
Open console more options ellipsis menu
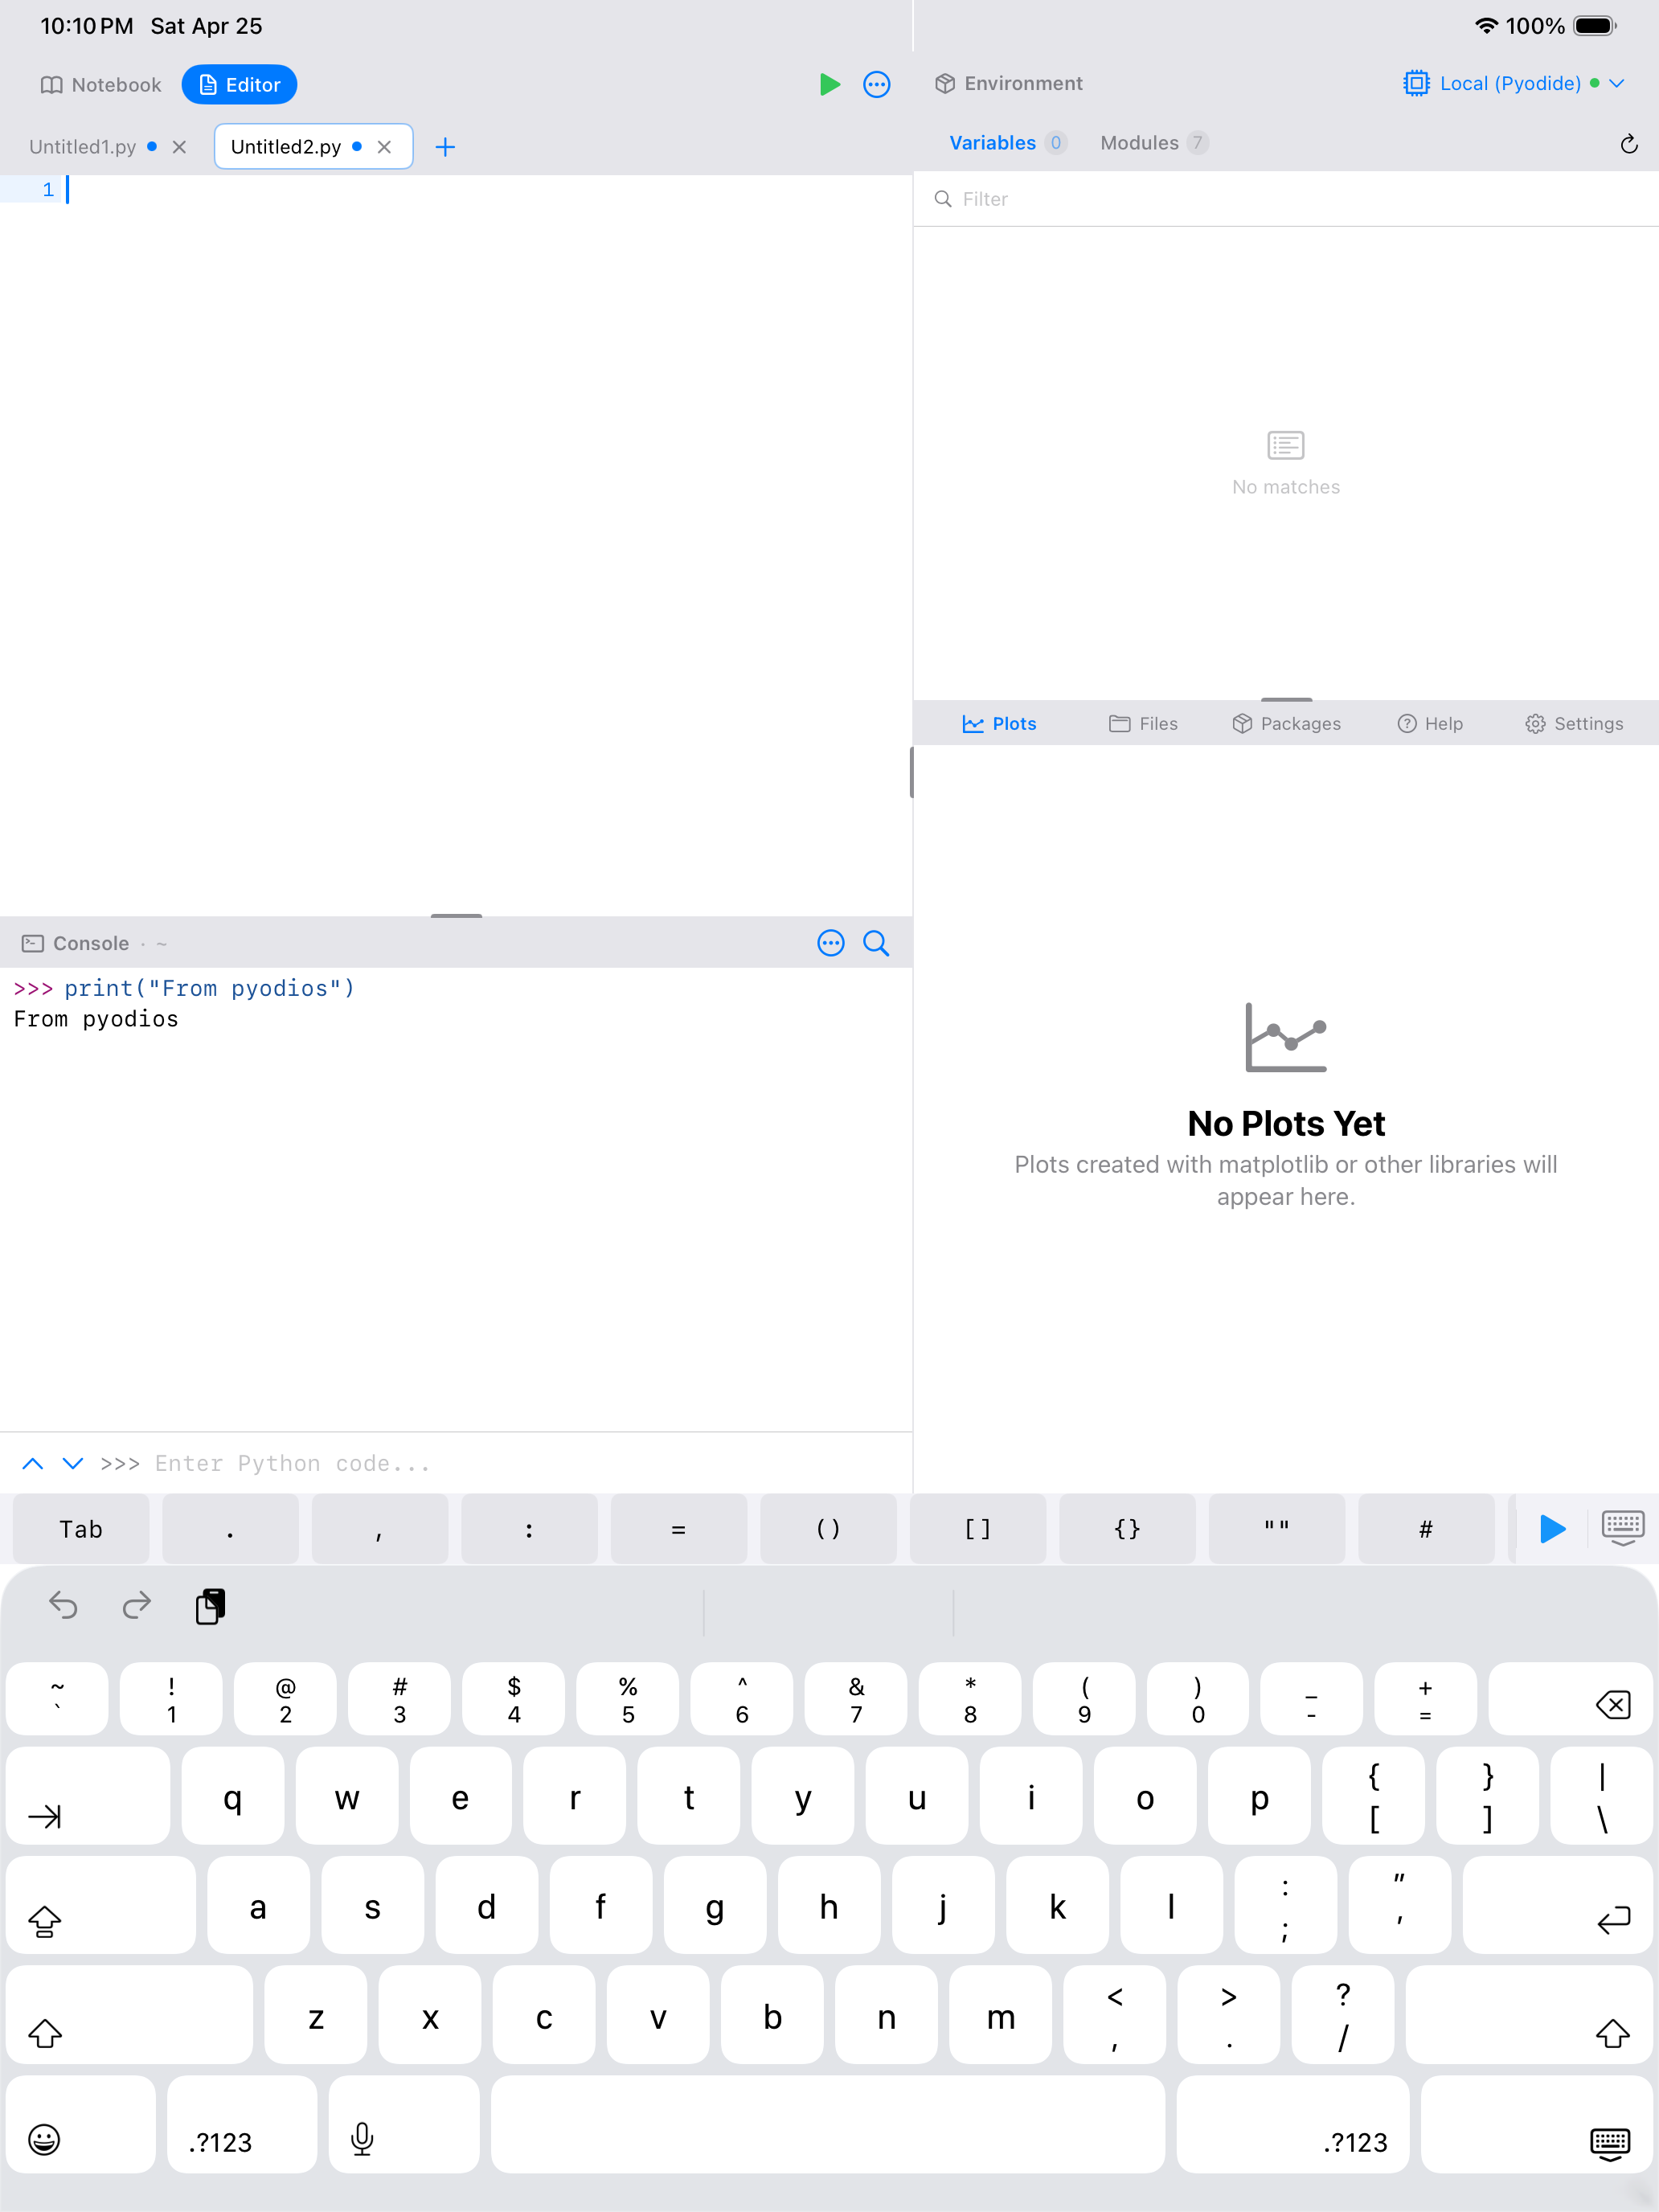click(831, 943)
